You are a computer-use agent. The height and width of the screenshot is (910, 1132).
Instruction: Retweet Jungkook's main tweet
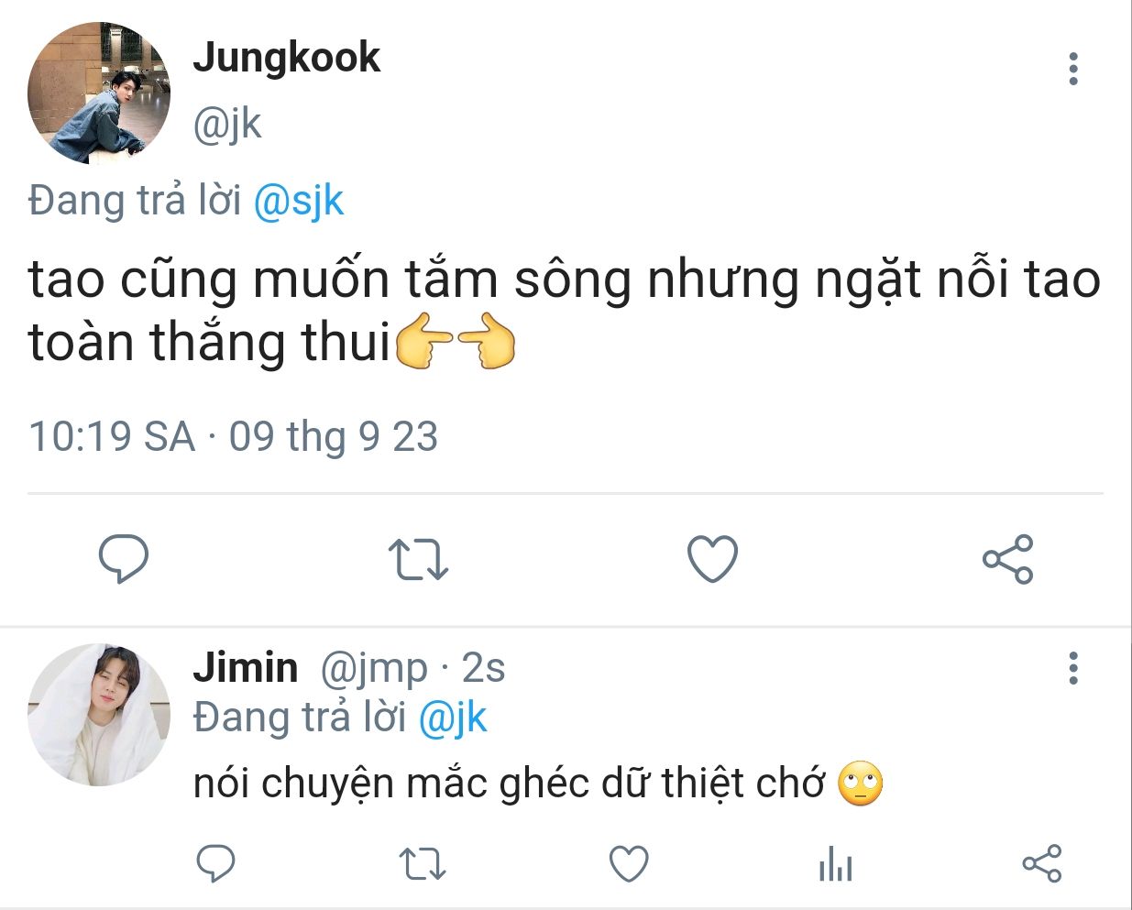tap(418, 560)
